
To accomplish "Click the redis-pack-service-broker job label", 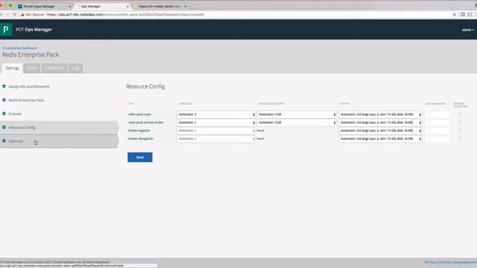I will point(146,122).
